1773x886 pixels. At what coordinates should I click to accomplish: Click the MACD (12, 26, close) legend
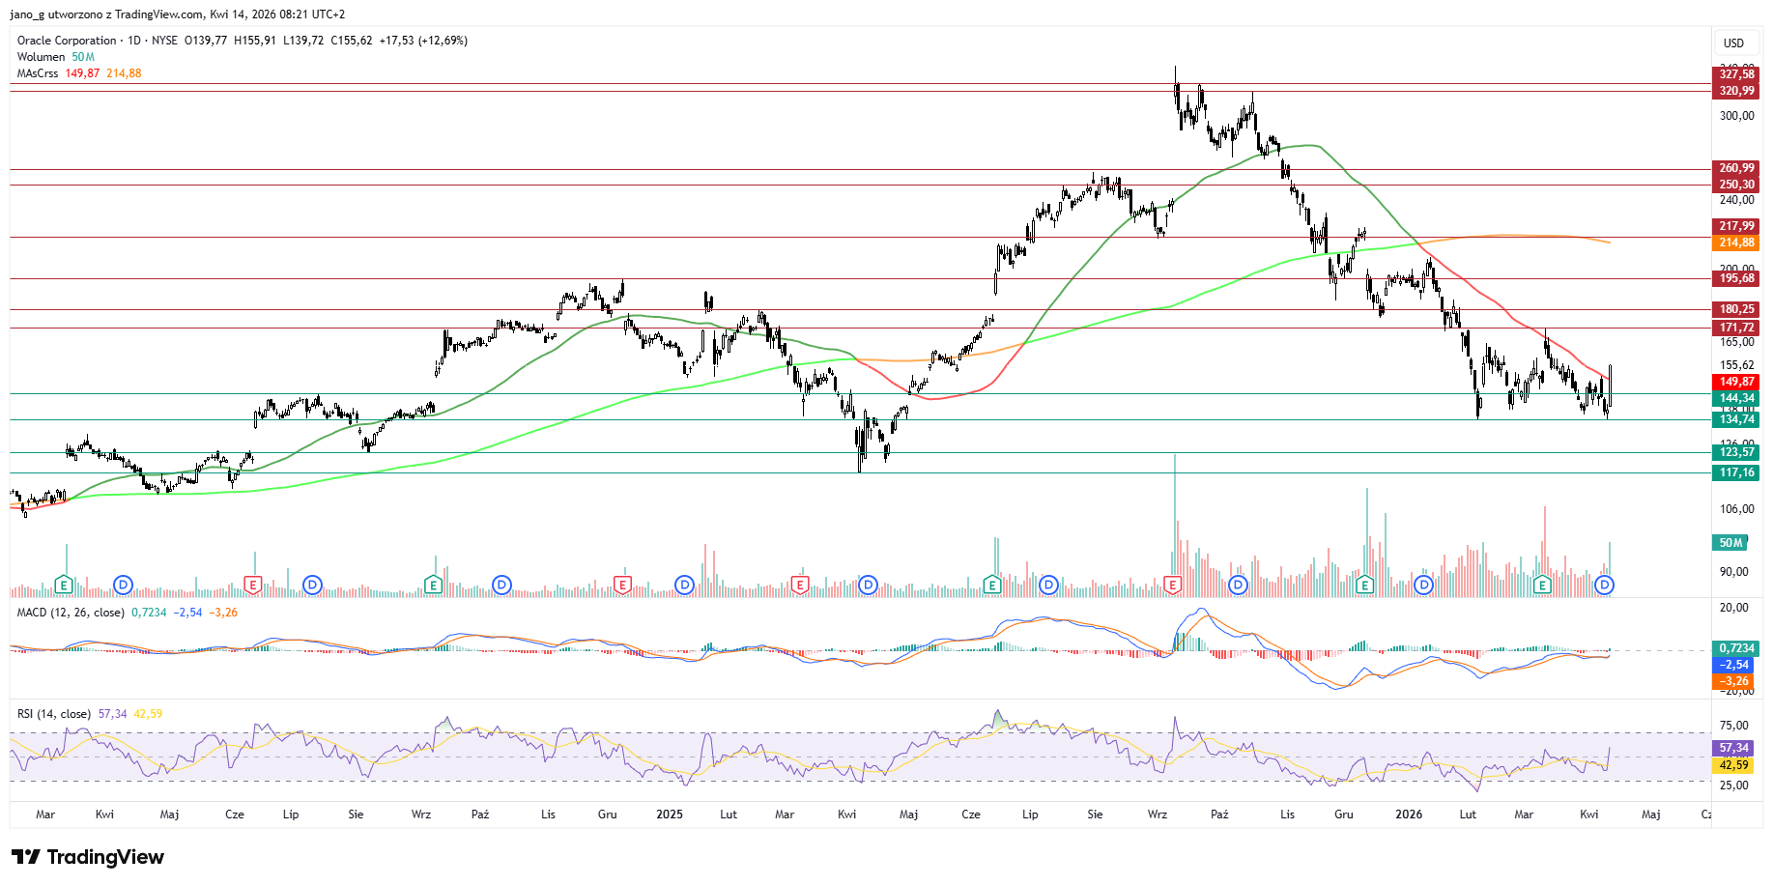(71, 613)
